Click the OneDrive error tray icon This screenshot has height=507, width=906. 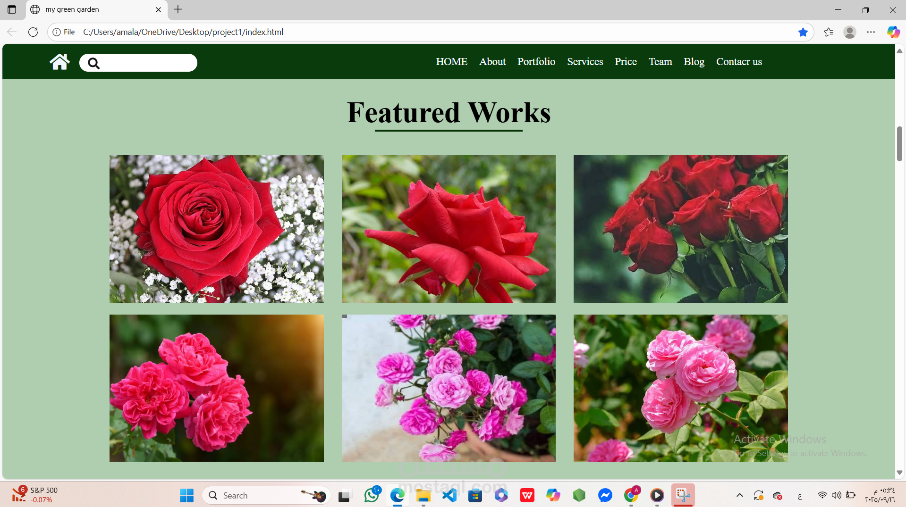[778, 496]
